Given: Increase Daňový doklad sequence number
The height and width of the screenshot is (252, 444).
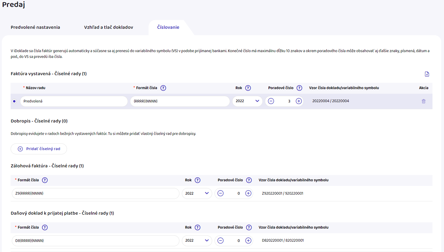Looking at the screenshot, I should click(248, 241).
